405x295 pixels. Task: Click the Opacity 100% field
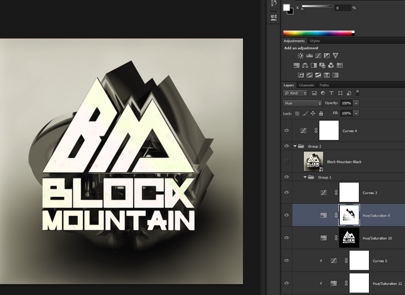click(347, 103)
